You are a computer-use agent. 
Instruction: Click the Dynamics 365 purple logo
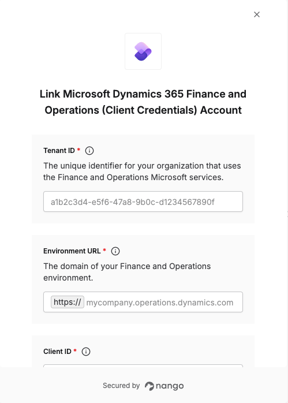pyautogui.click(x=143, y=51)
